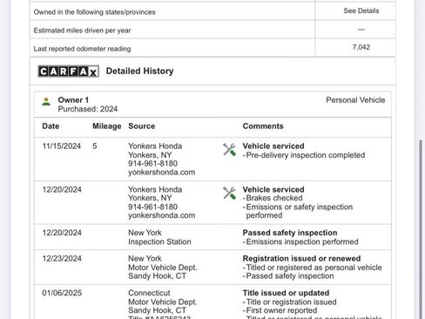Click the Detailed History heading

click(140, 71)
